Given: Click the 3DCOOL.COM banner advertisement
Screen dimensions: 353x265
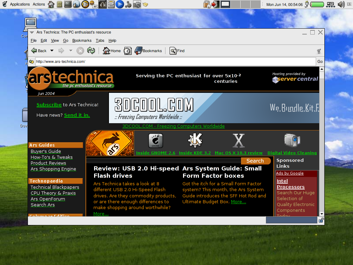Looking at the screenshot, I should (214, 108).
